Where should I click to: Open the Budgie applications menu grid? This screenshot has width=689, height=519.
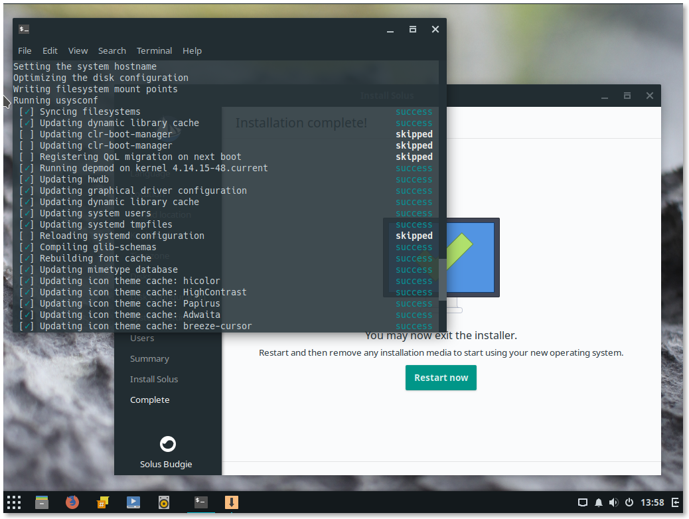click(14, 502)
